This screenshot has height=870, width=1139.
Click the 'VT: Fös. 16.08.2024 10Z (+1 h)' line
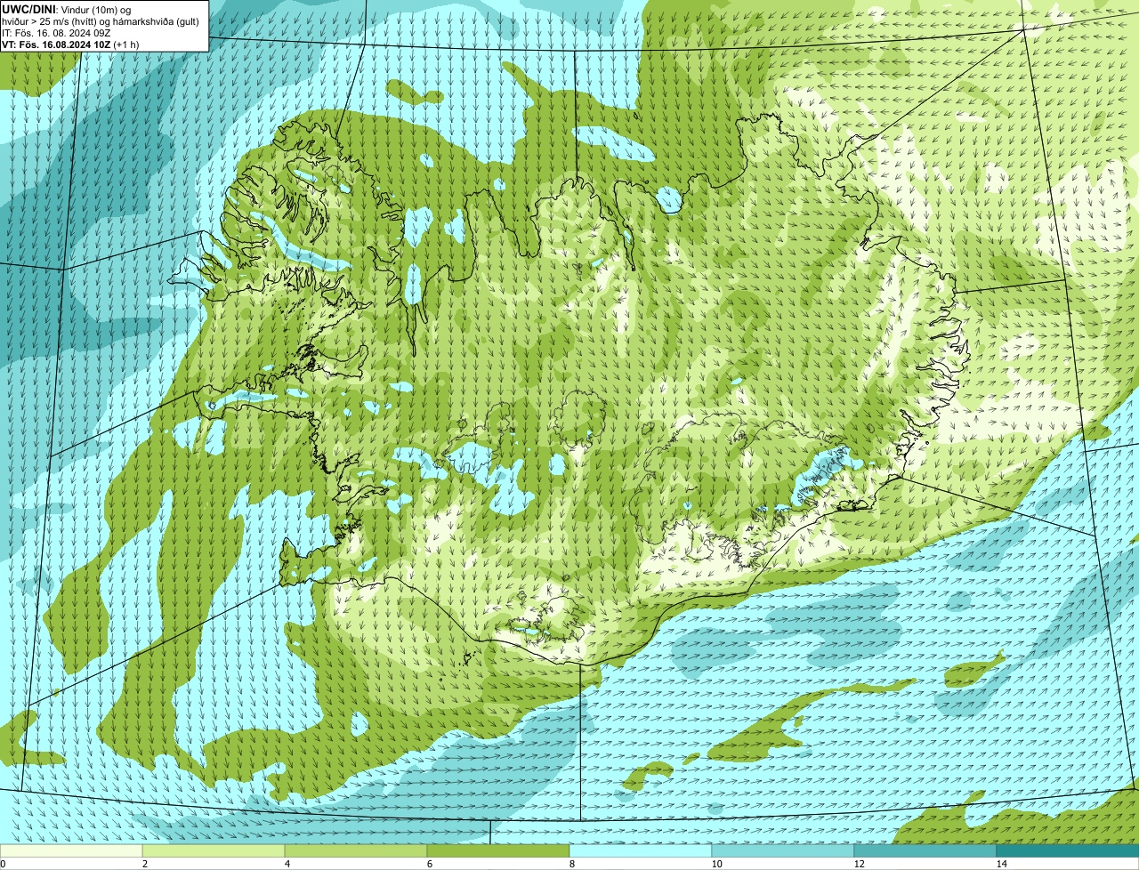tap(71, 44)
